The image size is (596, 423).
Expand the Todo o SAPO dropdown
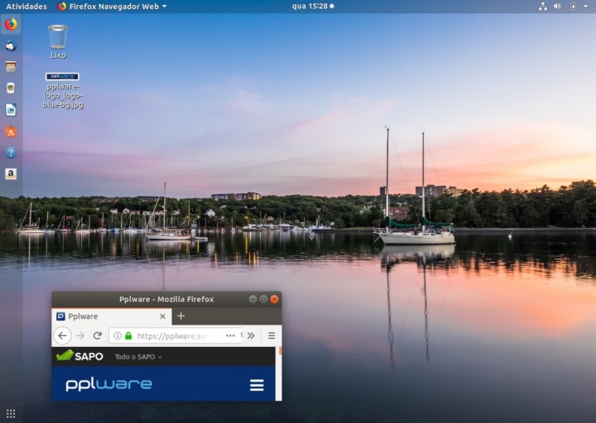(138, 357)
